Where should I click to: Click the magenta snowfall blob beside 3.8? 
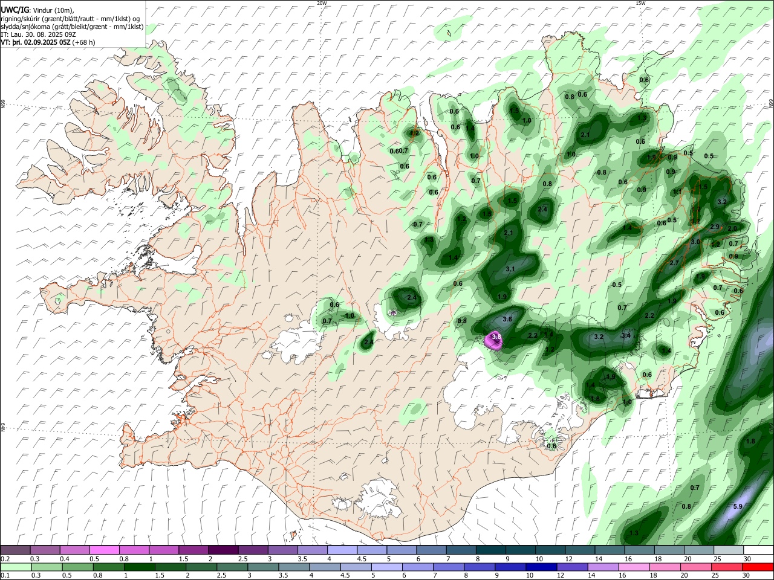pyautogui.click(x=494, y=341)
